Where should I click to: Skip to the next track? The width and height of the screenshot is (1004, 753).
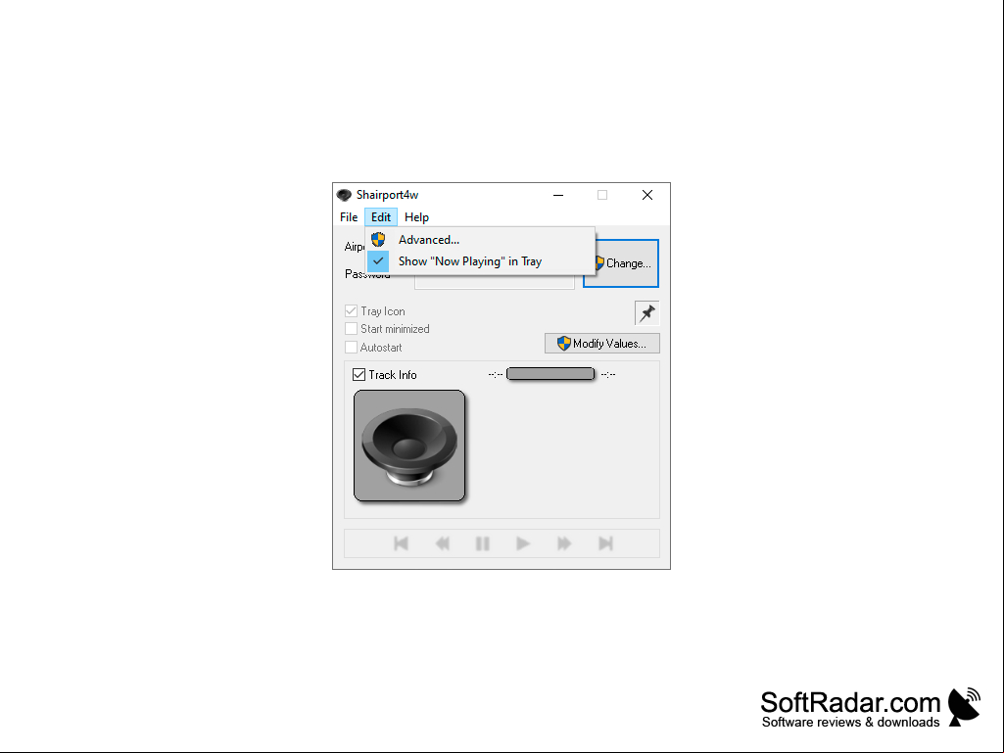coord(605,543)
